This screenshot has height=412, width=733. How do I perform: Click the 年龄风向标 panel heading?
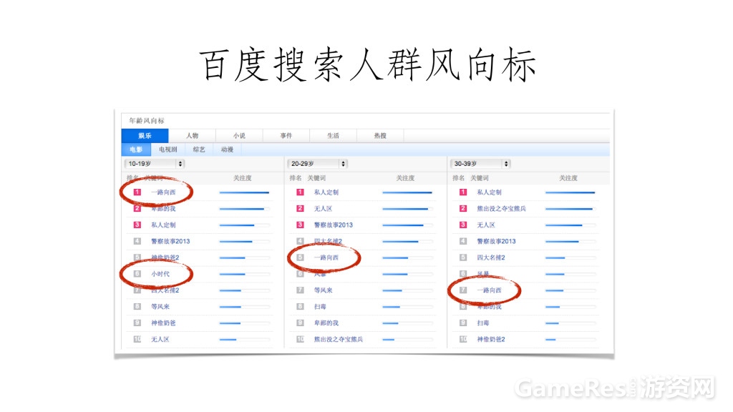147,120
